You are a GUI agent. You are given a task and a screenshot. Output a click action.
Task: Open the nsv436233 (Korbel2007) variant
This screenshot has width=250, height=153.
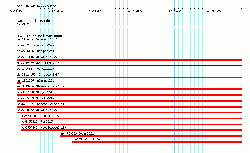coord(35,45)
